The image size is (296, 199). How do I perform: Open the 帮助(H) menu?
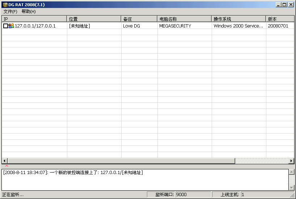[x=29, y=12]
